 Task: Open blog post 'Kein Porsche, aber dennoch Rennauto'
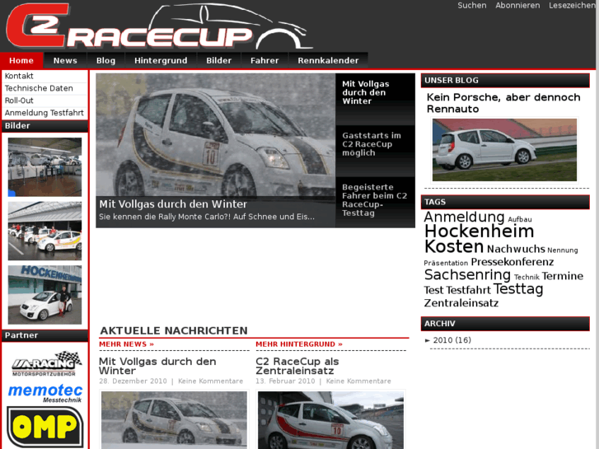coord(503,103)
